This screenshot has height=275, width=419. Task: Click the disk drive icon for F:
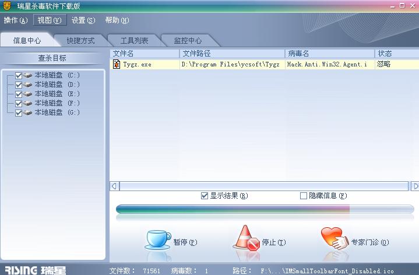click(x=27, y=104)
